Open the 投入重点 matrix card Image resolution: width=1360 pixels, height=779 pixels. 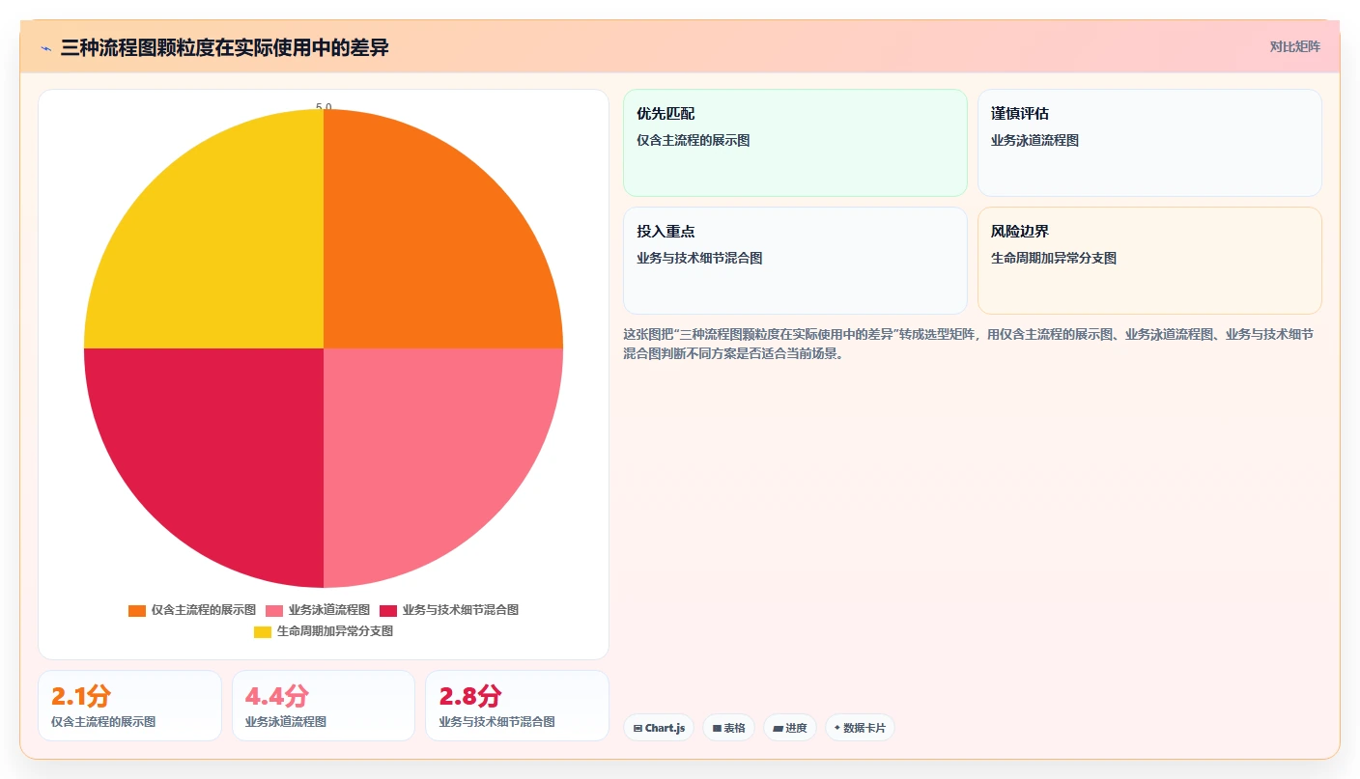795,261
